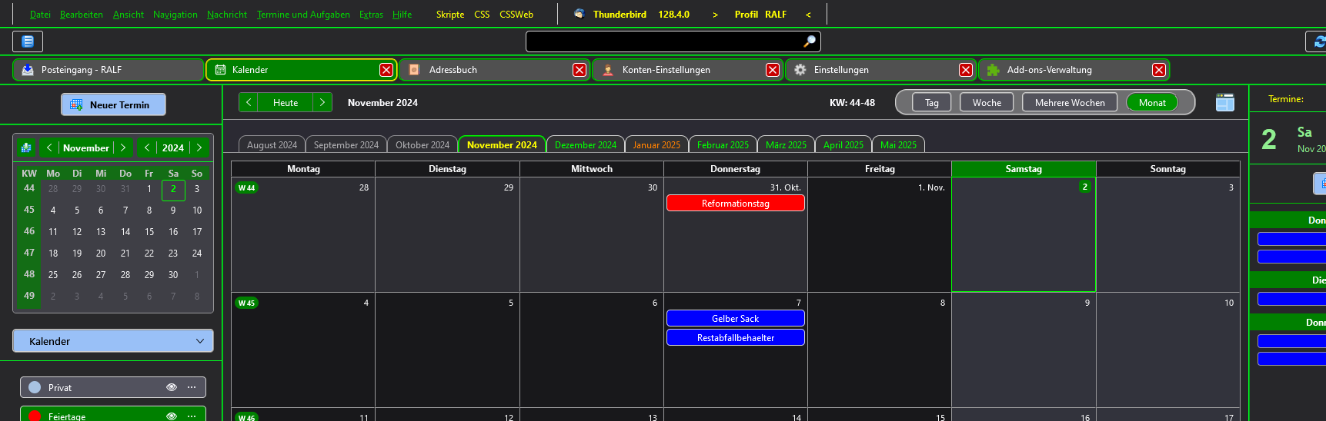
Task: Step mini calendar year back from 2024
Action: (x=147, y=148)
